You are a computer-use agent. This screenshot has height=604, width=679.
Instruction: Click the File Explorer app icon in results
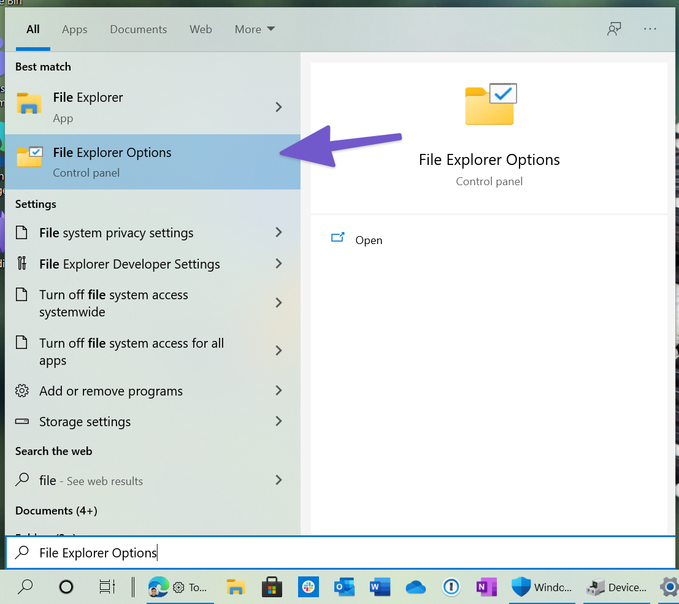tap(29, 104)
